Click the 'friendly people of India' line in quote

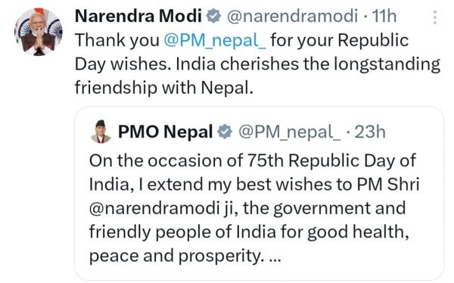tap(182, 232)
